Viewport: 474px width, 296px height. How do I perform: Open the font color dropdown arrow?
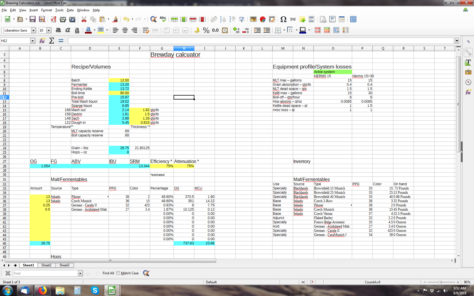coord(95,30)
